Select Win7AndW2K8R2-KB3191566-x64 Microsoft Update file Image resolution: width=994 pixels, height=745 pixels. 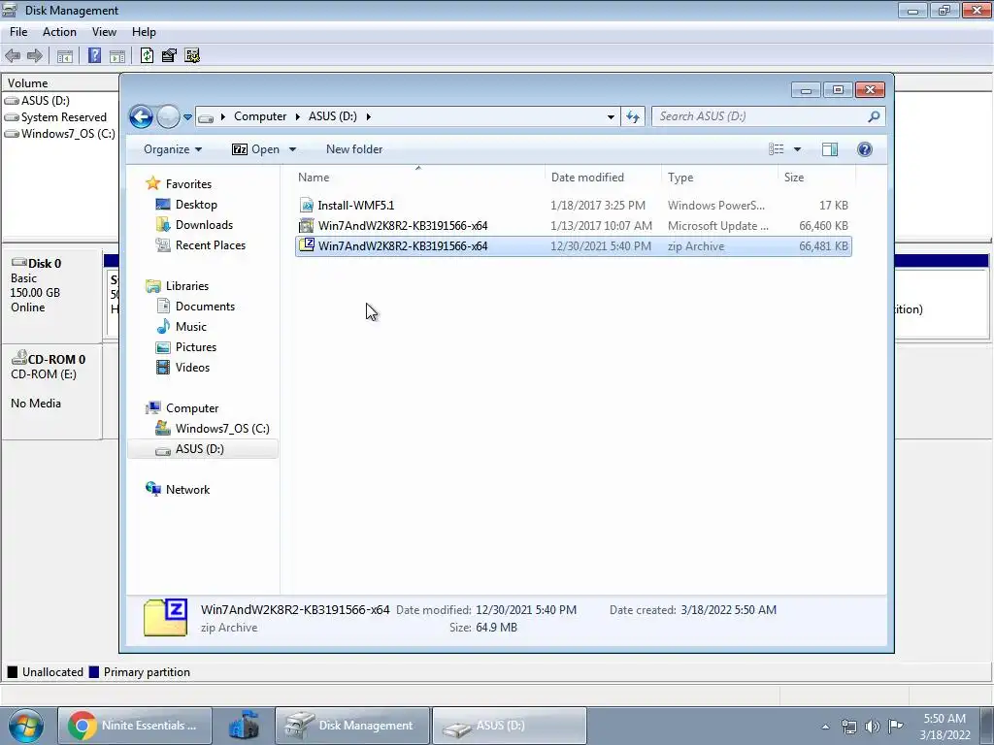pyautogui.click(x=573, y=225)
